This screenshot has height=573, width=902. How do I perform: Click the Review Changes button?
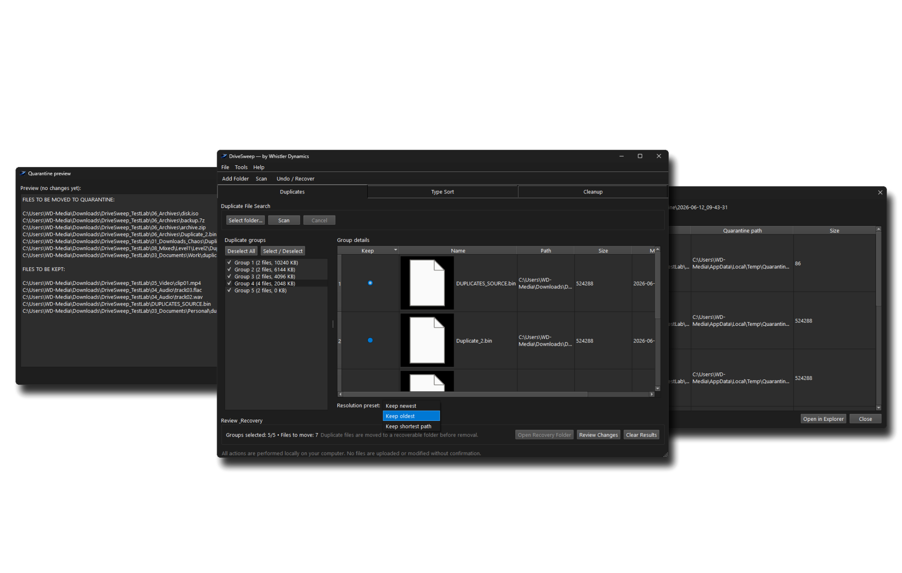click(598, 435)
